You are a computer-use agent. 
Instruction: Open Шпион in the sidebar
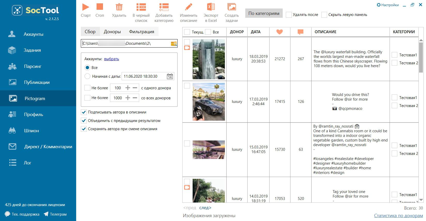tap(38, 131)
